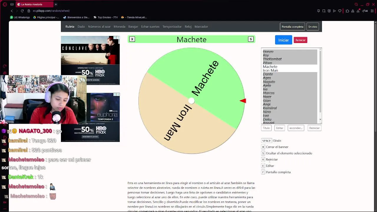
Task: Open the Top Emotes 7TV bookmark
Action: point(105,17)
